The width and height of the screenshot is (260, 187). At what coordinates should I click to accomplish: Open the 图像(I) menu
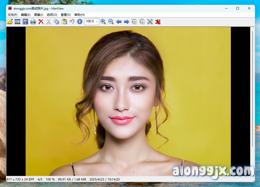(39, 15)
